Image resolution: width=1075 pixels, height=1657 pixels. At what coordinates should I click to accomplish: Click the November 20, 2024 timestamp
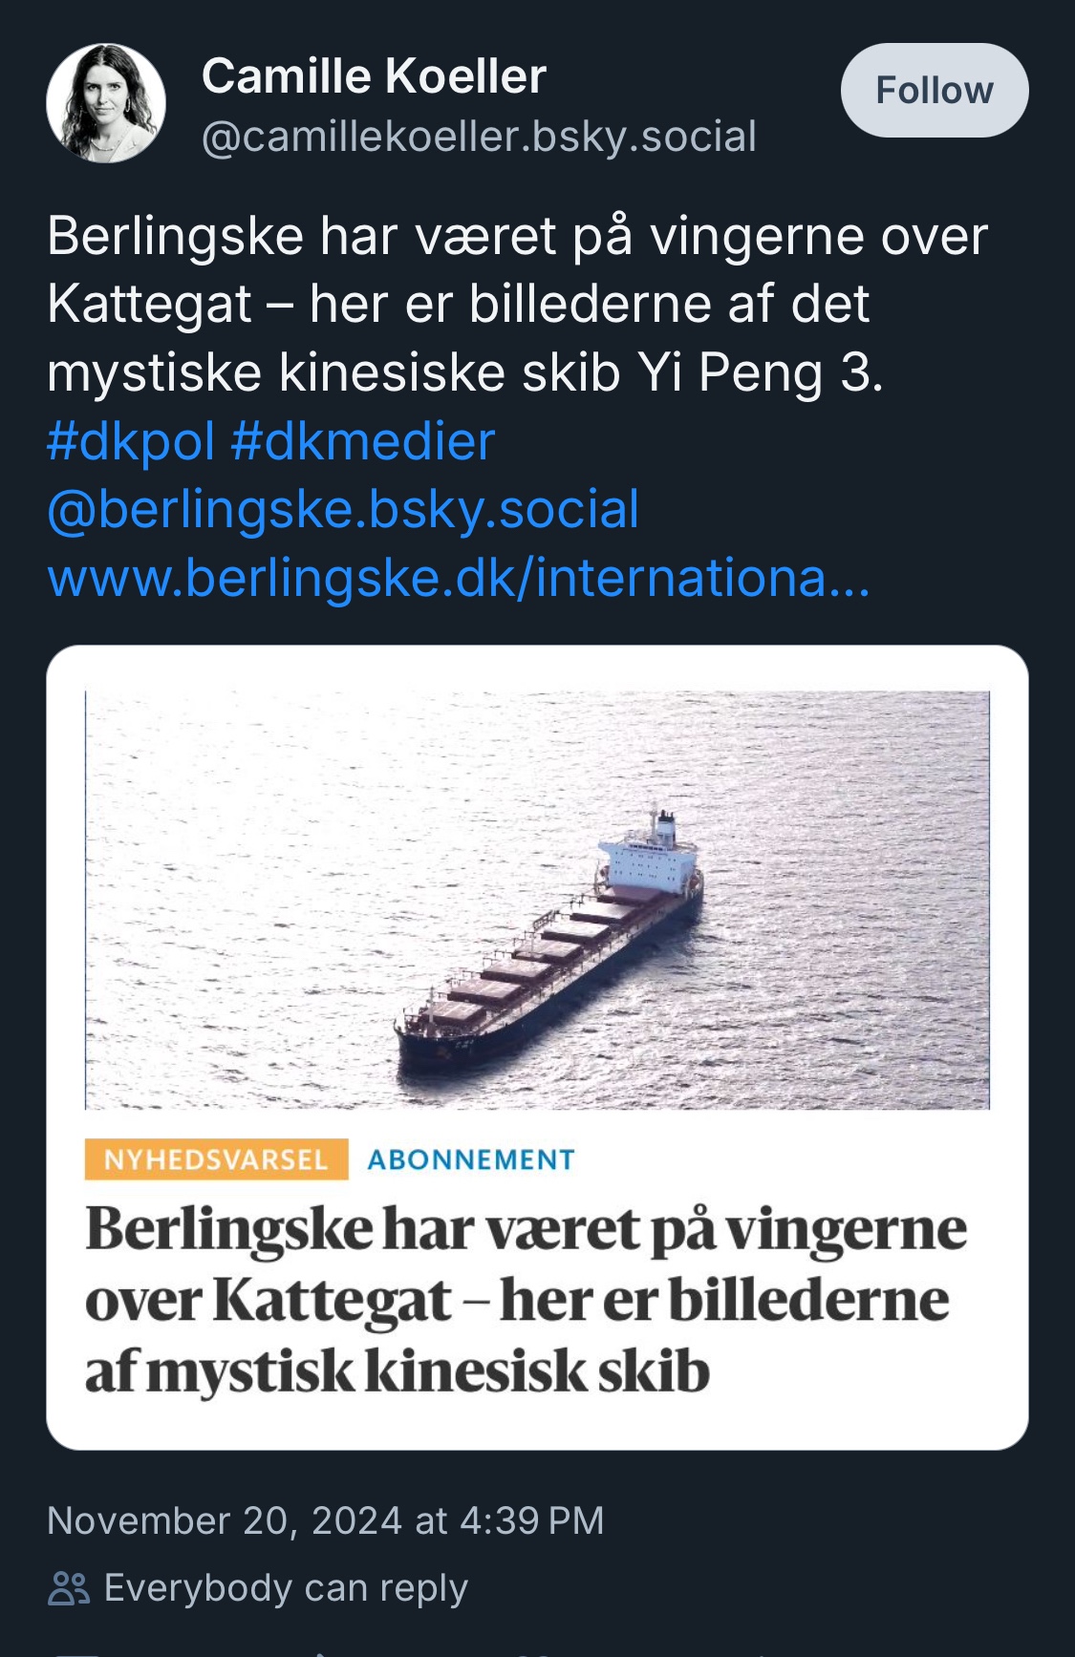325,1520
